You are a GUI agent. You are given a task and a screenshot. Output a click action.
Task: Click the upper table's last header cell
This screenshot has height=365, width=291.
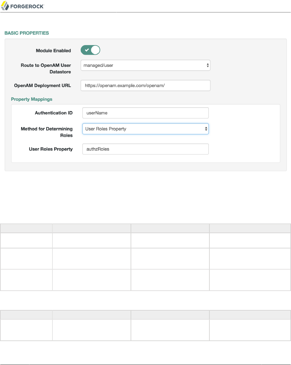(x=250, y=228)
